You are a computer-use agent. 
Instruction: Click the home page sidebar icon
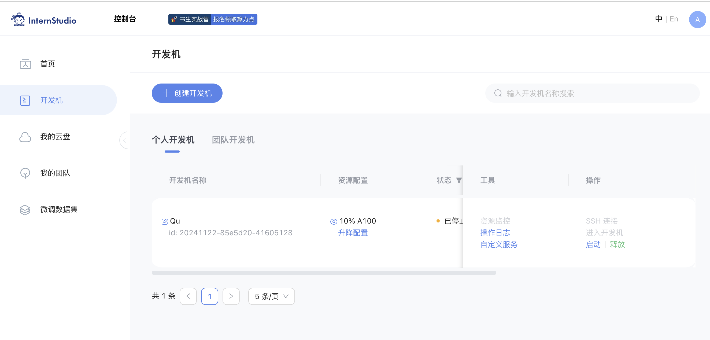25,64
